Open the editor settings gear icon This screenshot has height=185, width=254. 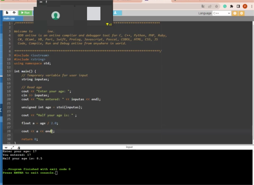(x=241, y=13)
